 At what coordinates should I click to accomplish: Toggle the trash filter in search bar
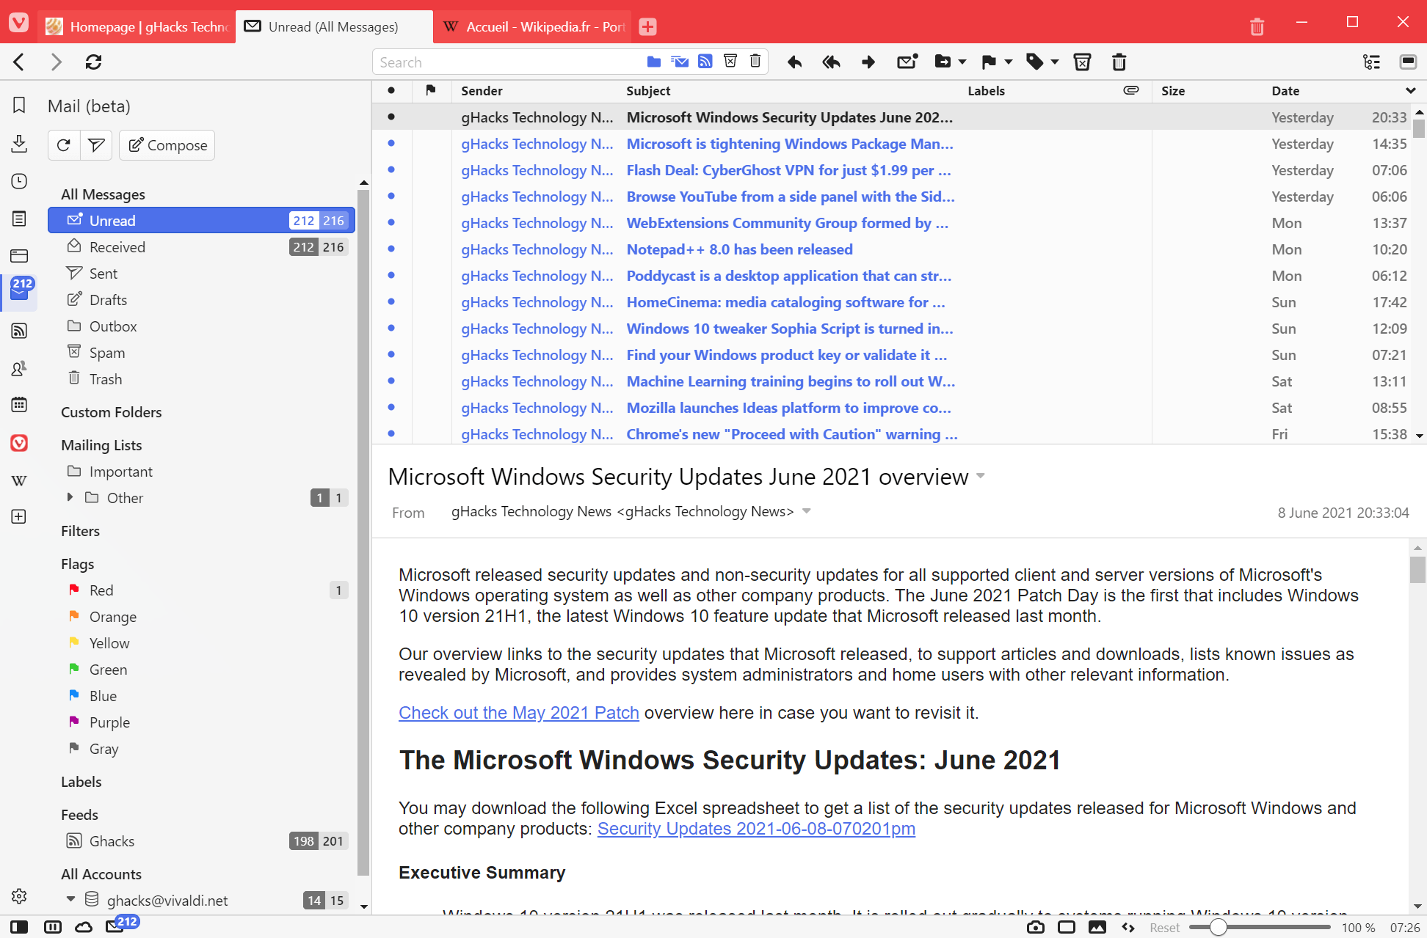coord(755,62)
